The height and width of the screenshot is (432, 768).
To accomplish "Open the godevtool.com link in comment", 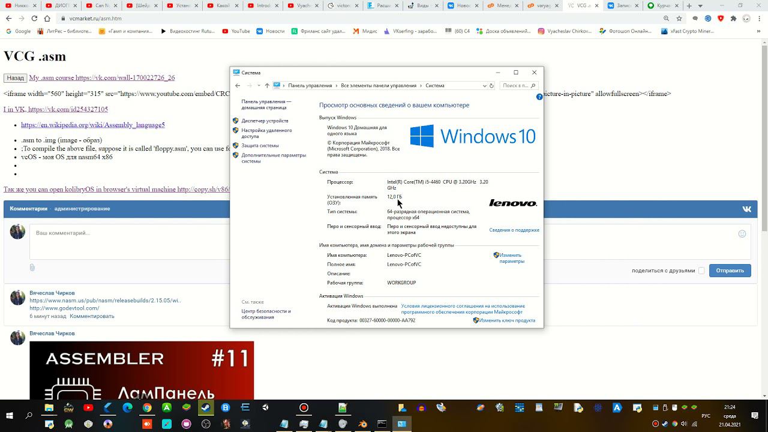I will click(x=64, y=308).
